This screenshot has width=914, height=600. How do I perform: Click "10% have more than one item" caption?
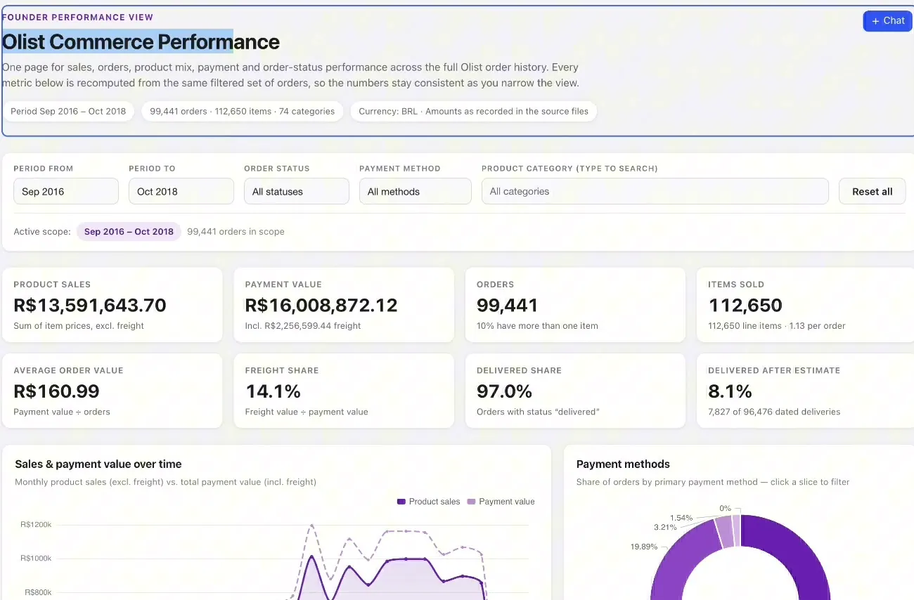click(x=537, y=326)
